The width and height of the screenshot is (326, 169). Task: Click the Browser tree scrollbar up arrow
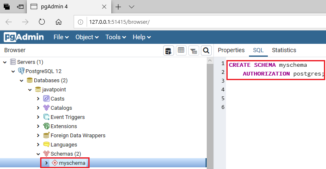click(x=210, y=61)
